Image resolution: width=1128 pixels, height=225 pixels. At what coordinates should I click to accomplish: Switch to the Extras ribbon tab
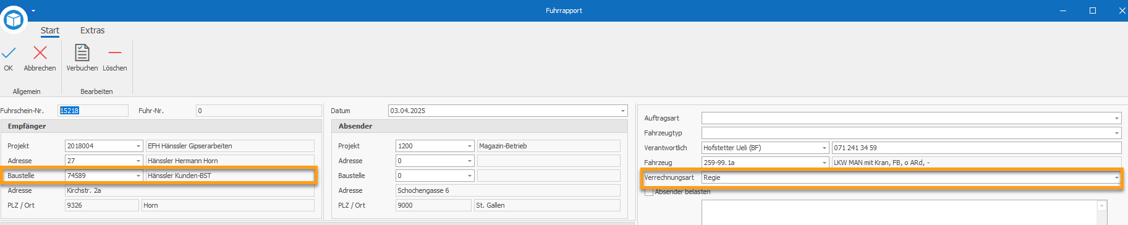92,30
